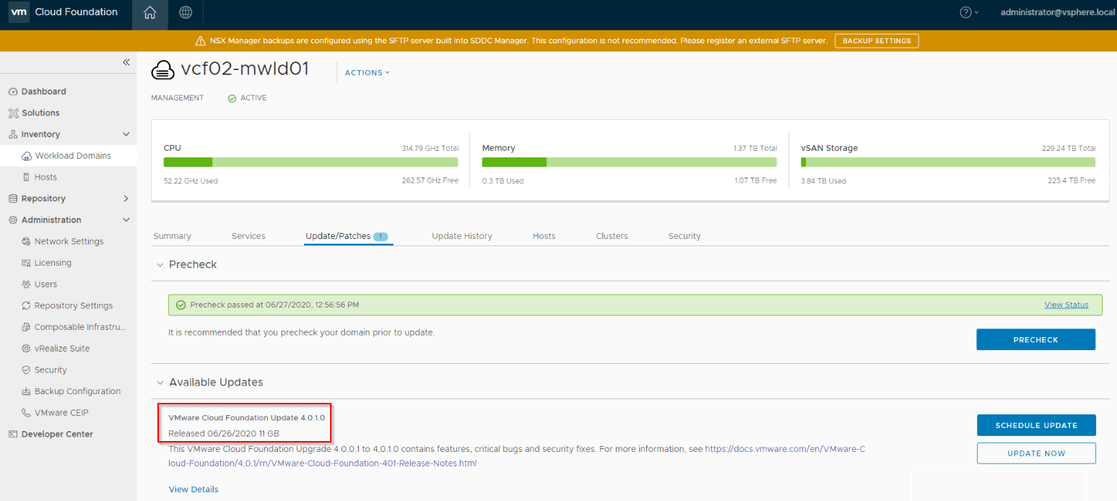
Task: Switch to the Clusters tab
Action: coord(612,236)
